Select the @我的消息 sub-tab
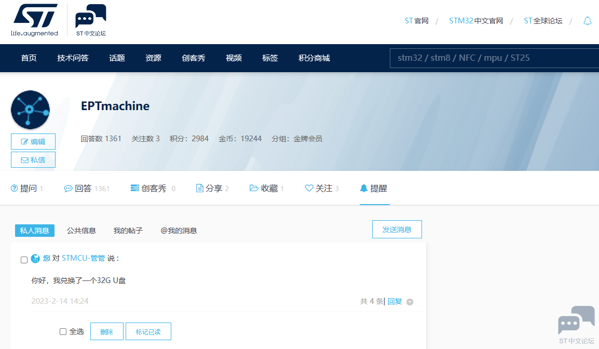 coord(179,231)
